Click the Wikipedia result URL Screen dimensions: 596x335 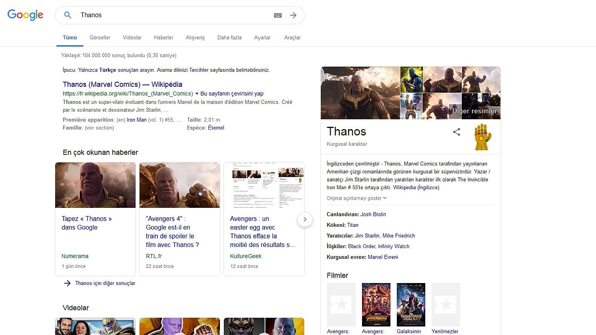point(128,93)
